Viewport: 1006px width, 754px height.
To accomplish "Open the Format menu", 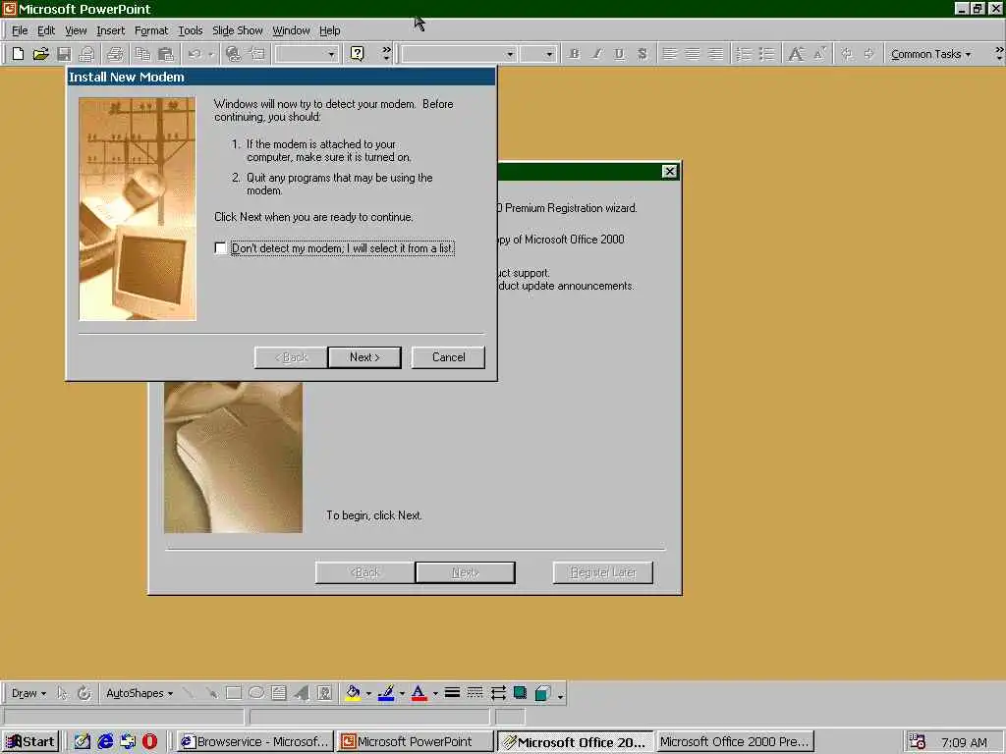I will click(x=150, y=30).
